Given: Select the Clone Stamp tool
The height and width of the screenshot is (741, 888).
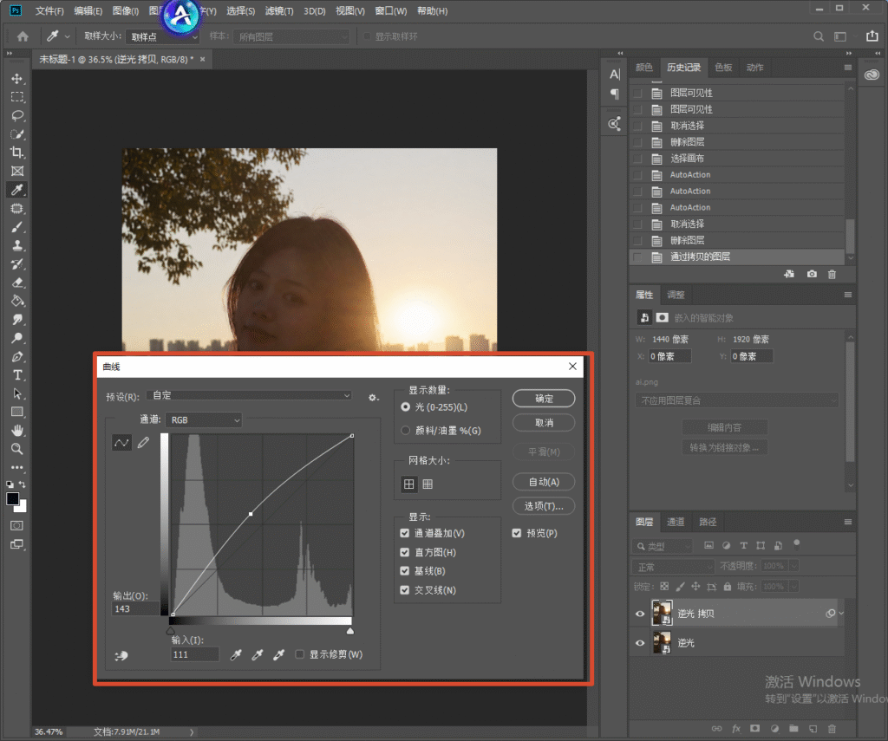Looking at the screenshot, I should click(17, 245).
